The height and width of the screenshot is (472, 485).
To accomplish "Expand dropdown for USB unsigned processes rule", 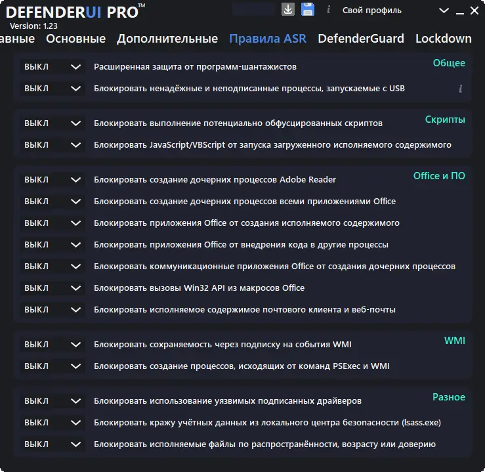I will coord(53,89).
